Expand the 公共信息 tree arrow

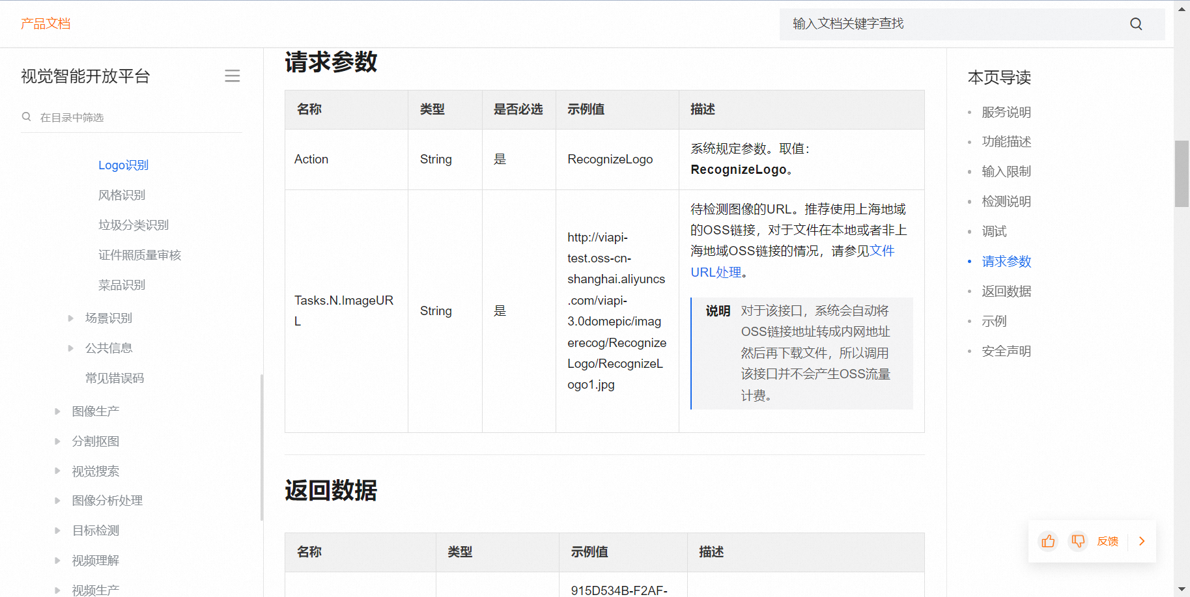coord(71,348)
